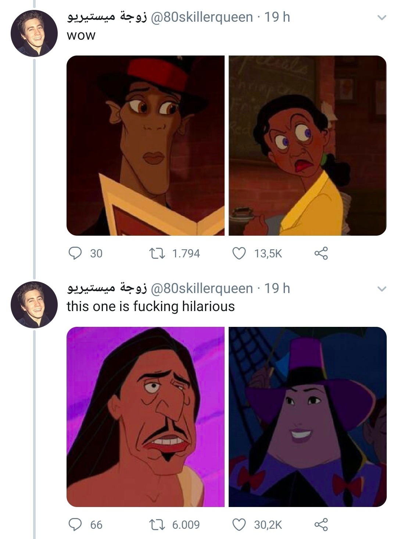Reply to the "wow" tweet
This screenshot has height=539, width=397.
point(76,253)
